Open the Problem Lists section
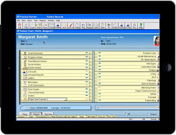176x135 pixels. (128, 53)
